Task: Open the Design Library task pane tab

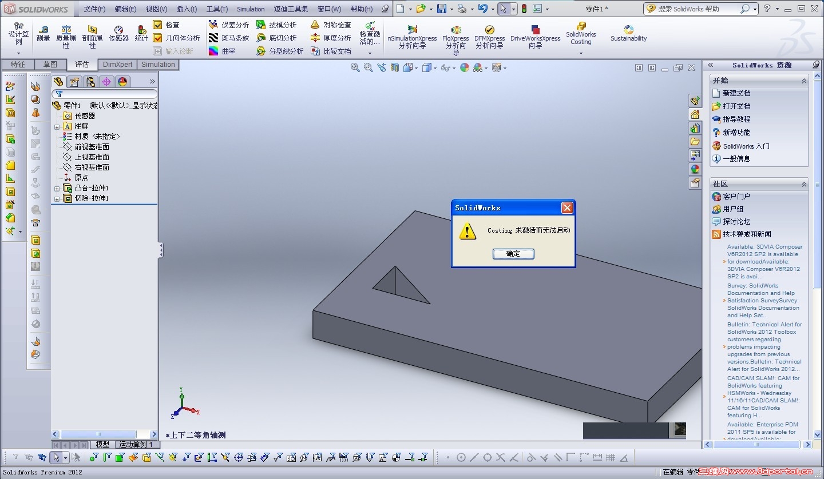Action: pos(695,128)
